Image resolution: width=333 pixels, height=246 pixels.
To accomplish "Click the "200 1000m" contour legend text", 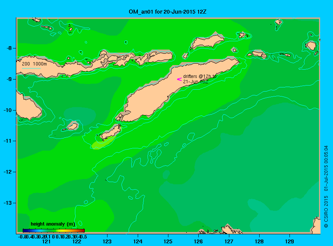I will [34, 64].
